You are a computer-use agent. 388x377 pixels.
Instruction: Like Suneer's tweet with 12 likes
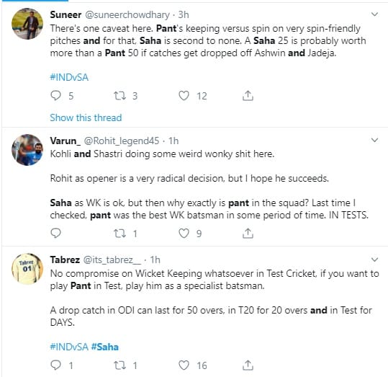point(184,95)
